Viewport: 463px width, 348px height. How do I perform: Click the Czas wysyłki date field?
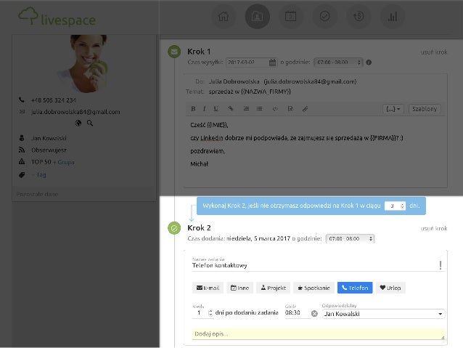(252, 62)
